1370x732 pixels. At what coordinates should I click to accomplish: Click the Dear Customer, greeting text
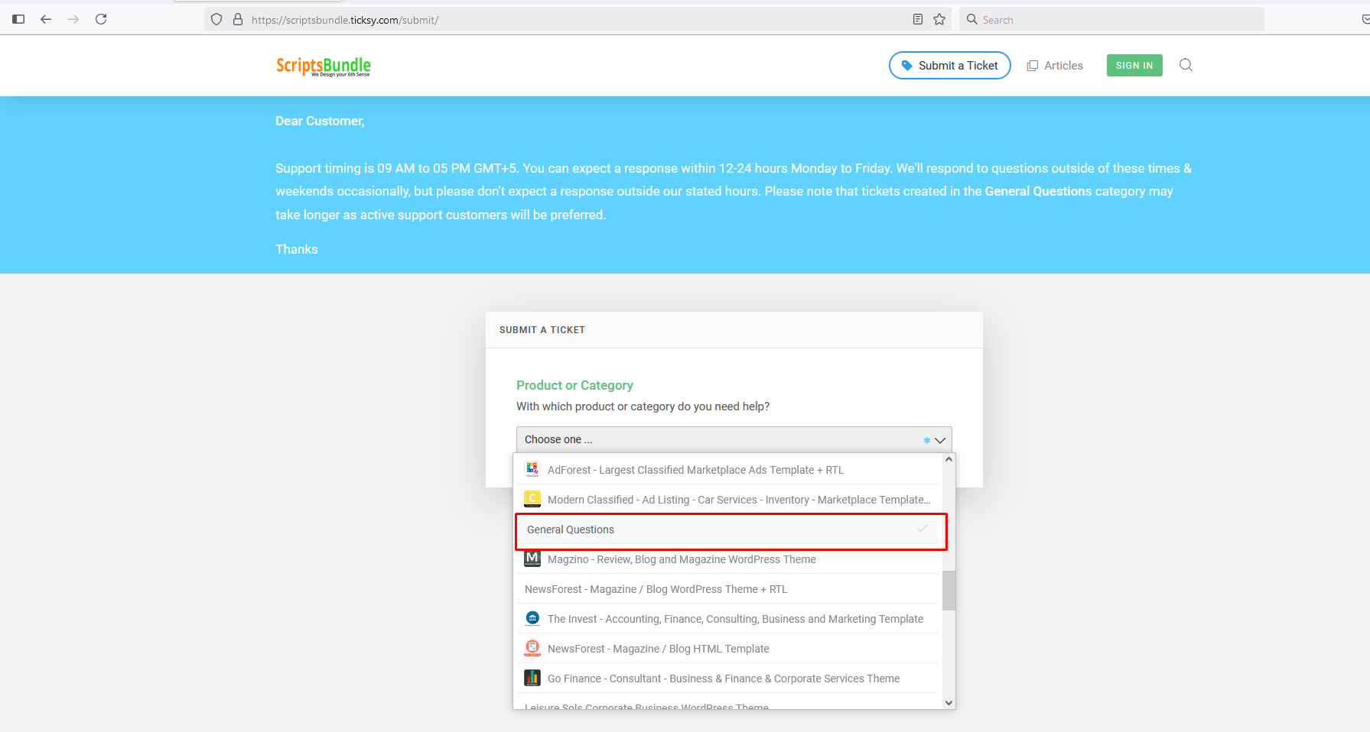320,121
